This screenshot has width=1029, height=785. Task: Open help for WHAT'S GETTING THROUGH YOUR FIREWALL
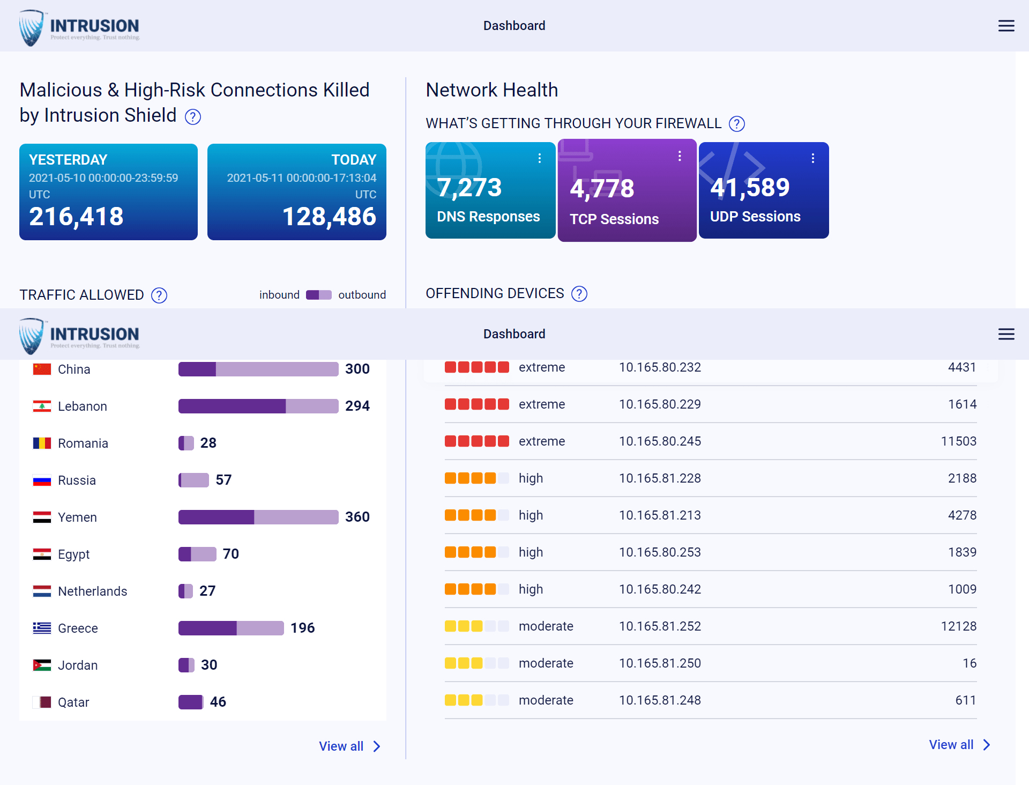coord(736,123)
